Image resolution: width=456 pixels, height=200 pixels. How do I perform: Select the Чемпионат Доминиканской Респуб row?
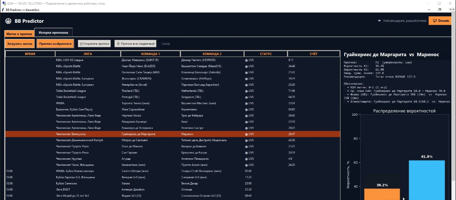point(172,140)
